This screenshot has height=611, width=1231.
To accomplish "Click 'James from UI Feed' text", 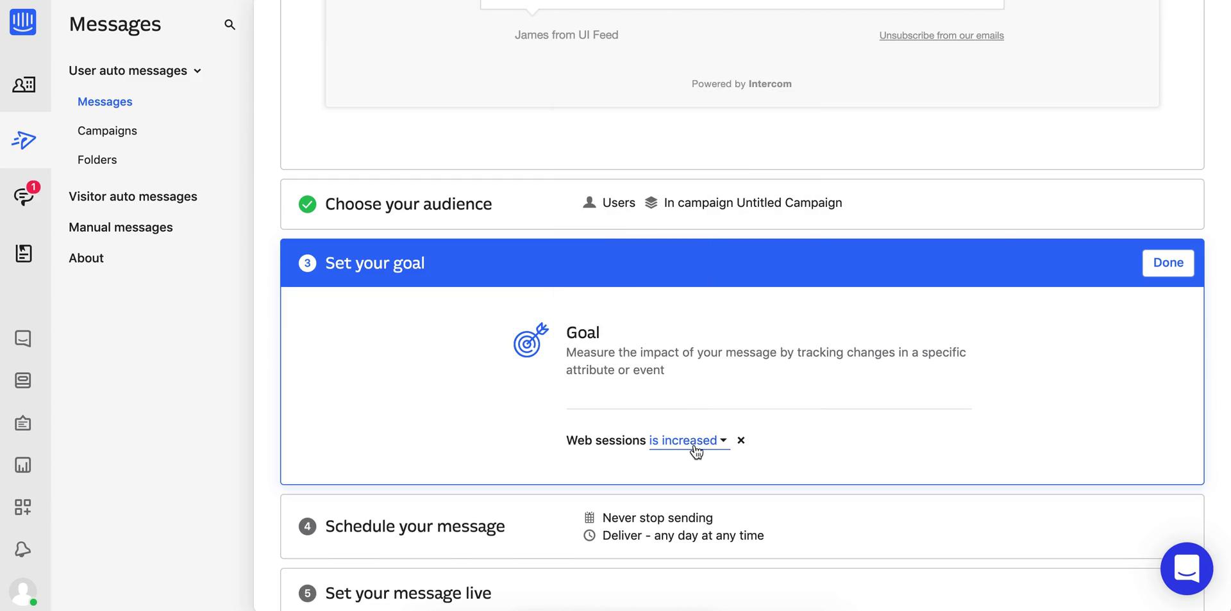I will pyautogui.click(x=566, y=35).
